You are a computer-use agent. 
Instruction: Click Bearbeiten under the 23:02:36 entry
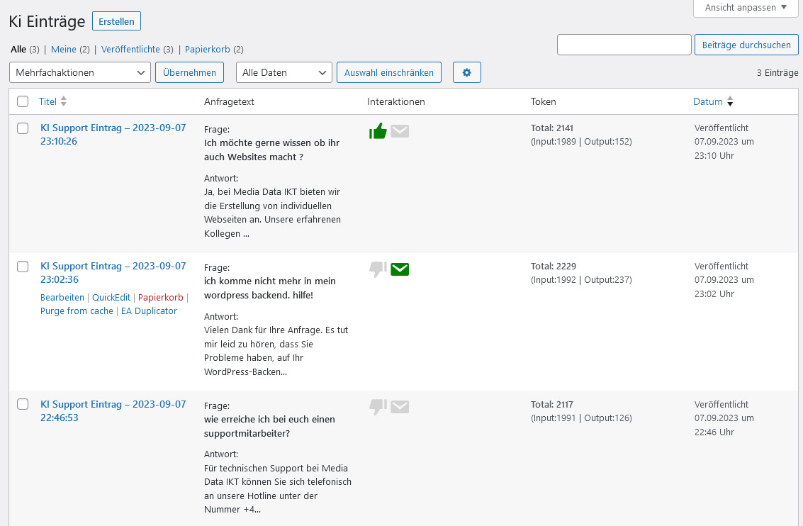[x=62, y=298]
